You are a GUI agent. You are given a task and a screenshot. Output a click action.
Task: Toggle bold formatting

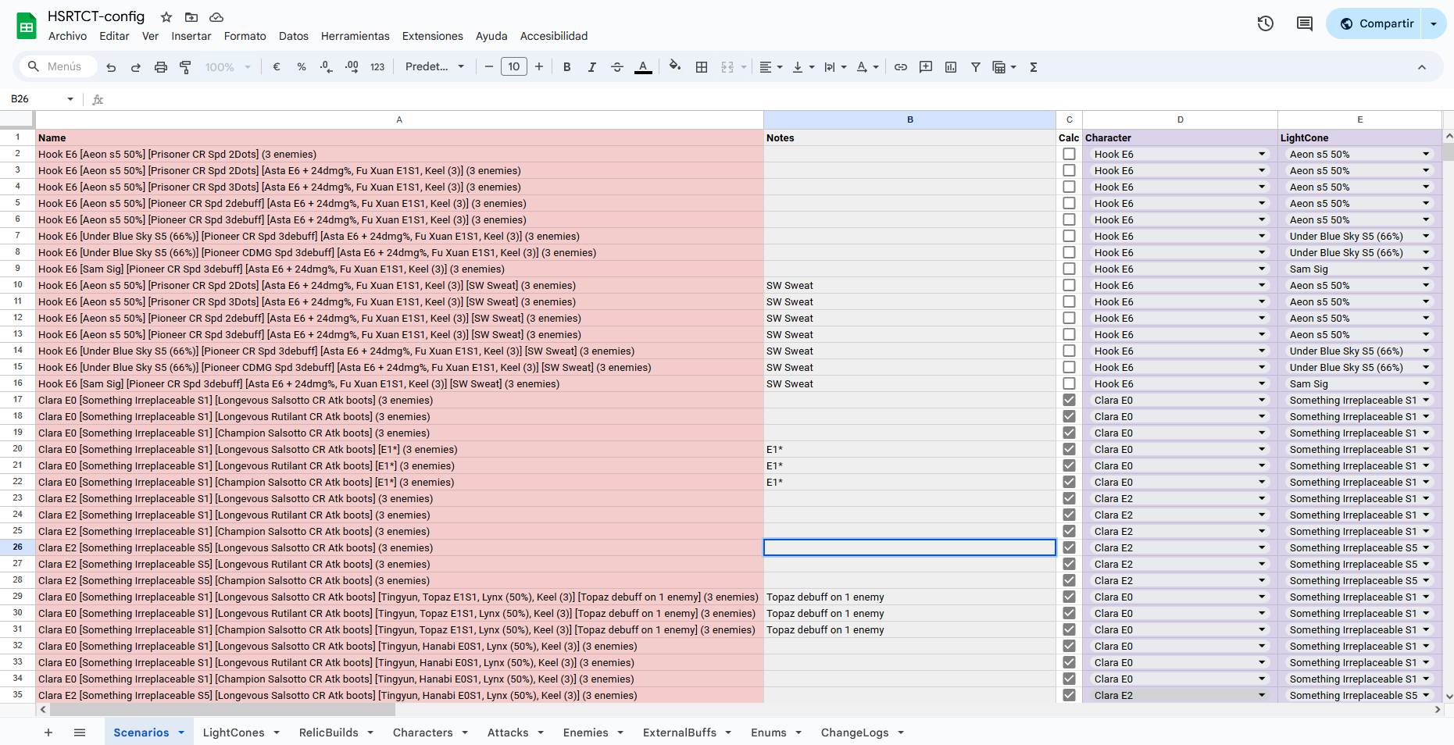click(567, 67)
